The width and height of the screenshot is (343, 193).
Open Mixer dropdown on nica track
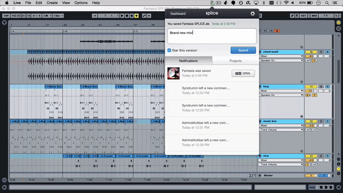coord(281,160)
